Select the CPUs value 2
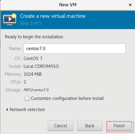135x134 pixels. (x=25, y=82)
